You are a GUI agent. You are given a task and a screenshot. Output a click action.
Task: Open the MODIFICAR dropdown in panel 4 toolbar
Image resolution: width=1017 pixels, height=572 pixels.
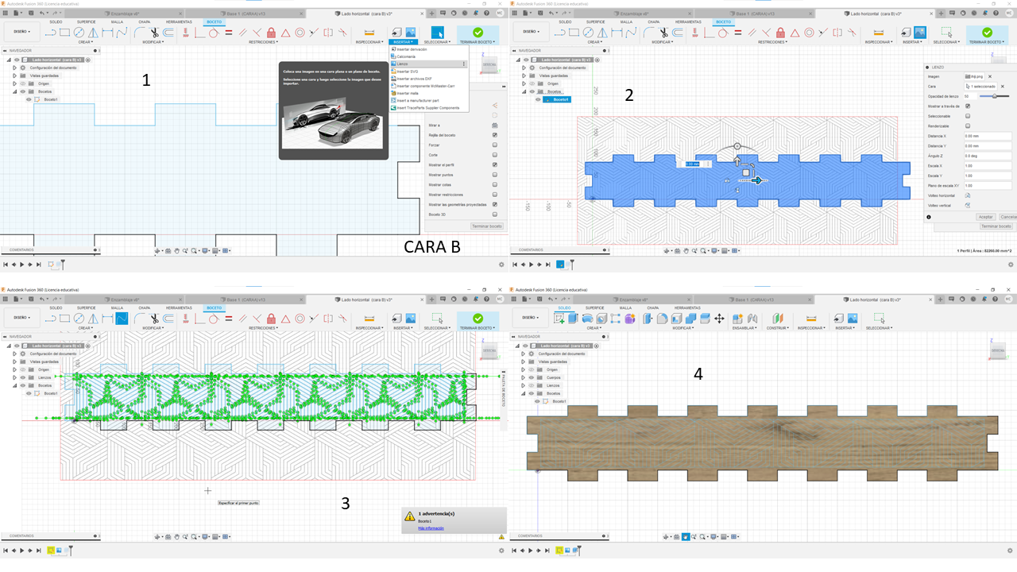684,327
